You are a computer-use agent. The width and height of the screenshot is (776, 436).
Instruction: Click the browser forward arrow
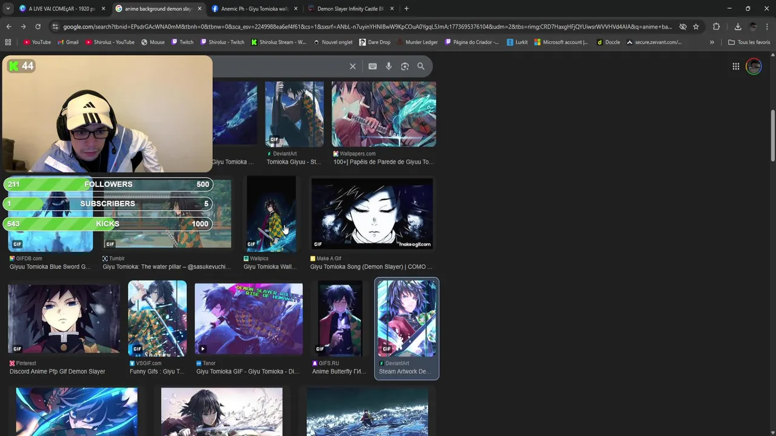click(x=23, y=27)
